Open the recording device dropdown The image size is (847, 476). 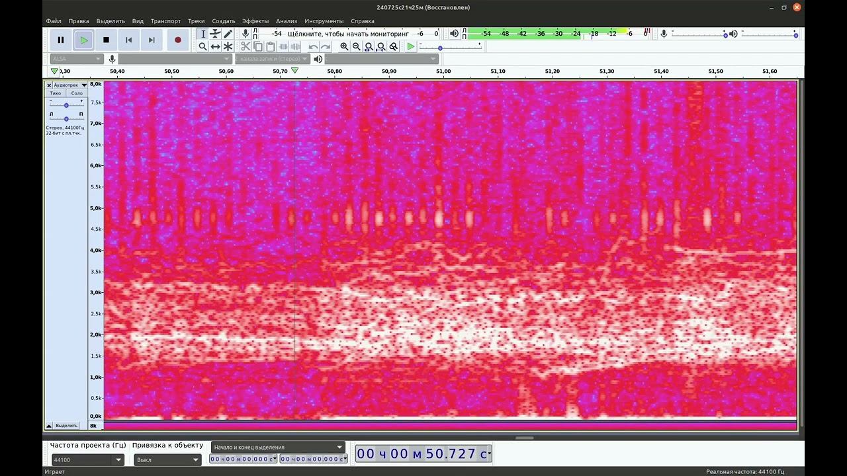(175, 59)
